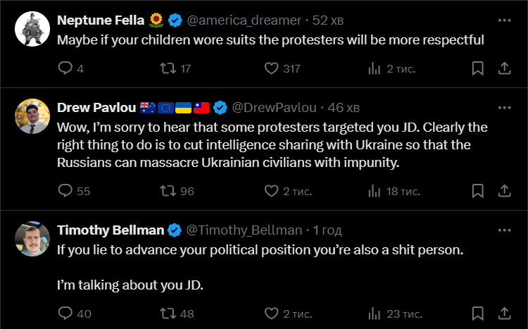This screenshot has width=528, height=329.
Task: Retweet Drew Pavlou's post
Action: click(168, 191)
